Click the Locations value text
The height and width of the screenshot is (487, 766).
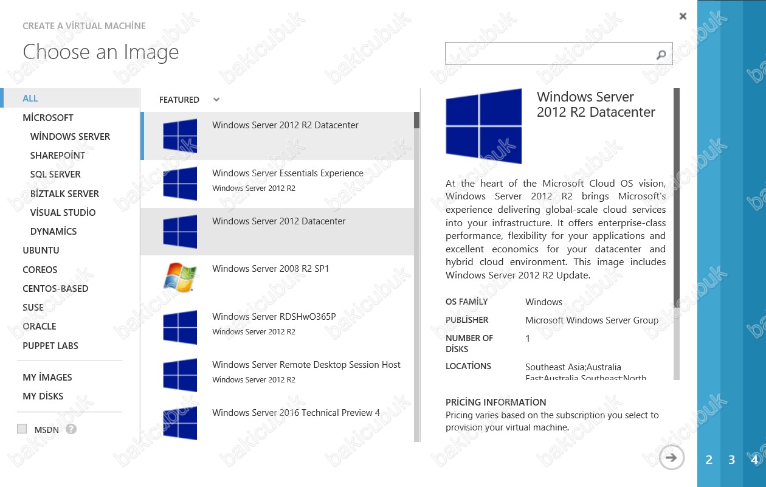[x=586, y=372]
